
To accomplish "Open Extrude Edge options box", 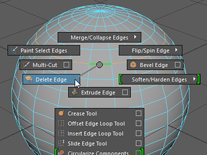I will 125,92.
